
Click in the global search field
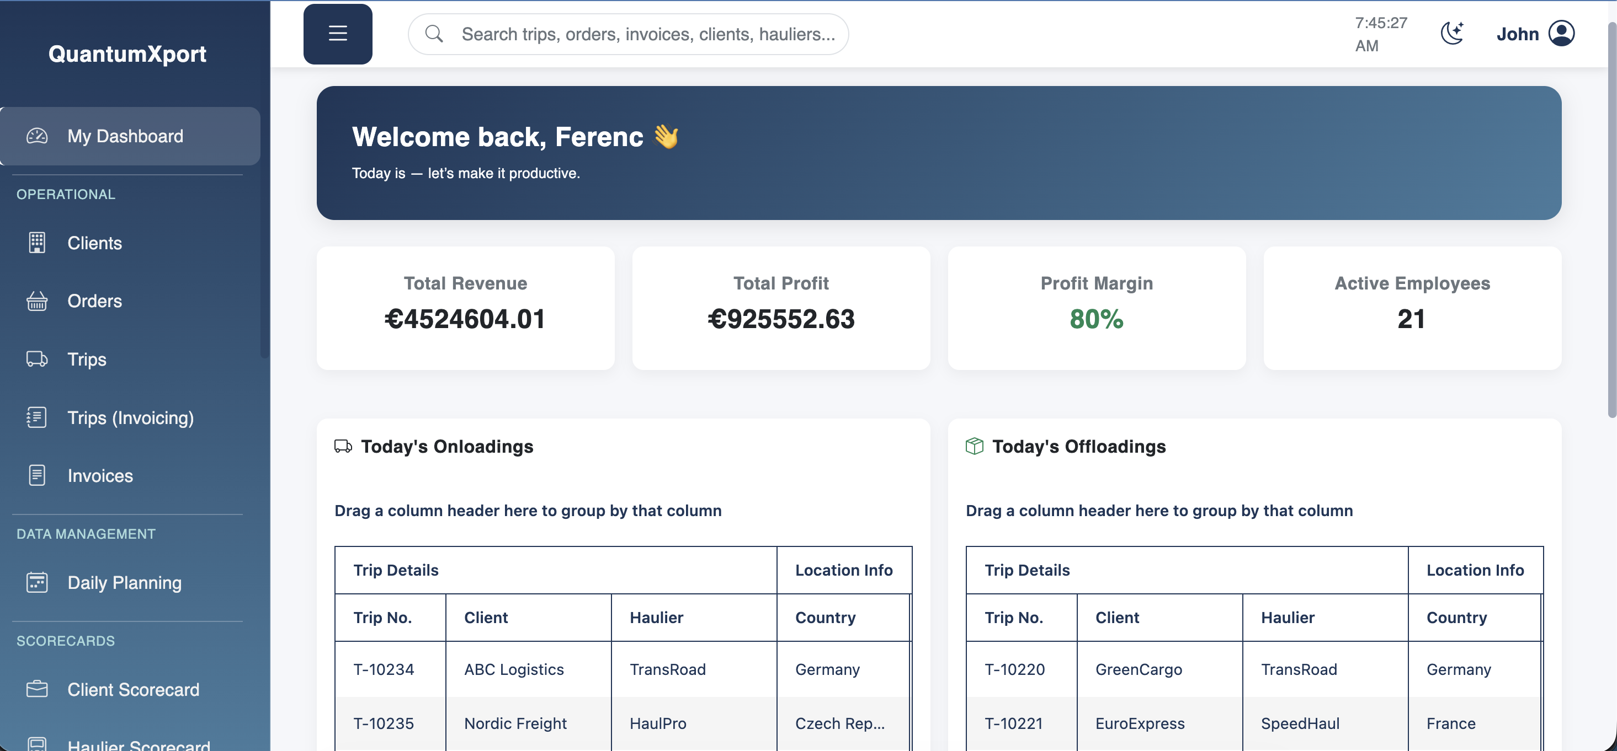click(647, 34)
